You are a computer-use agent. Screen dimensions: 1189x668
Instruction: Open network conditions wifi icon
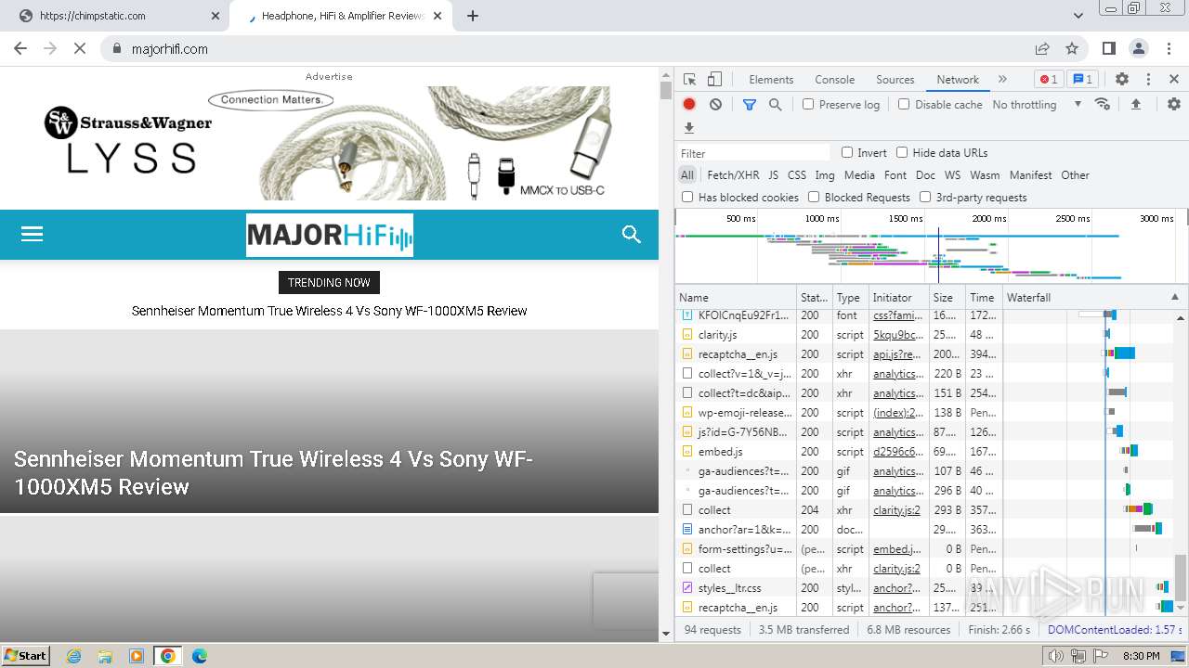(1103, 104)
